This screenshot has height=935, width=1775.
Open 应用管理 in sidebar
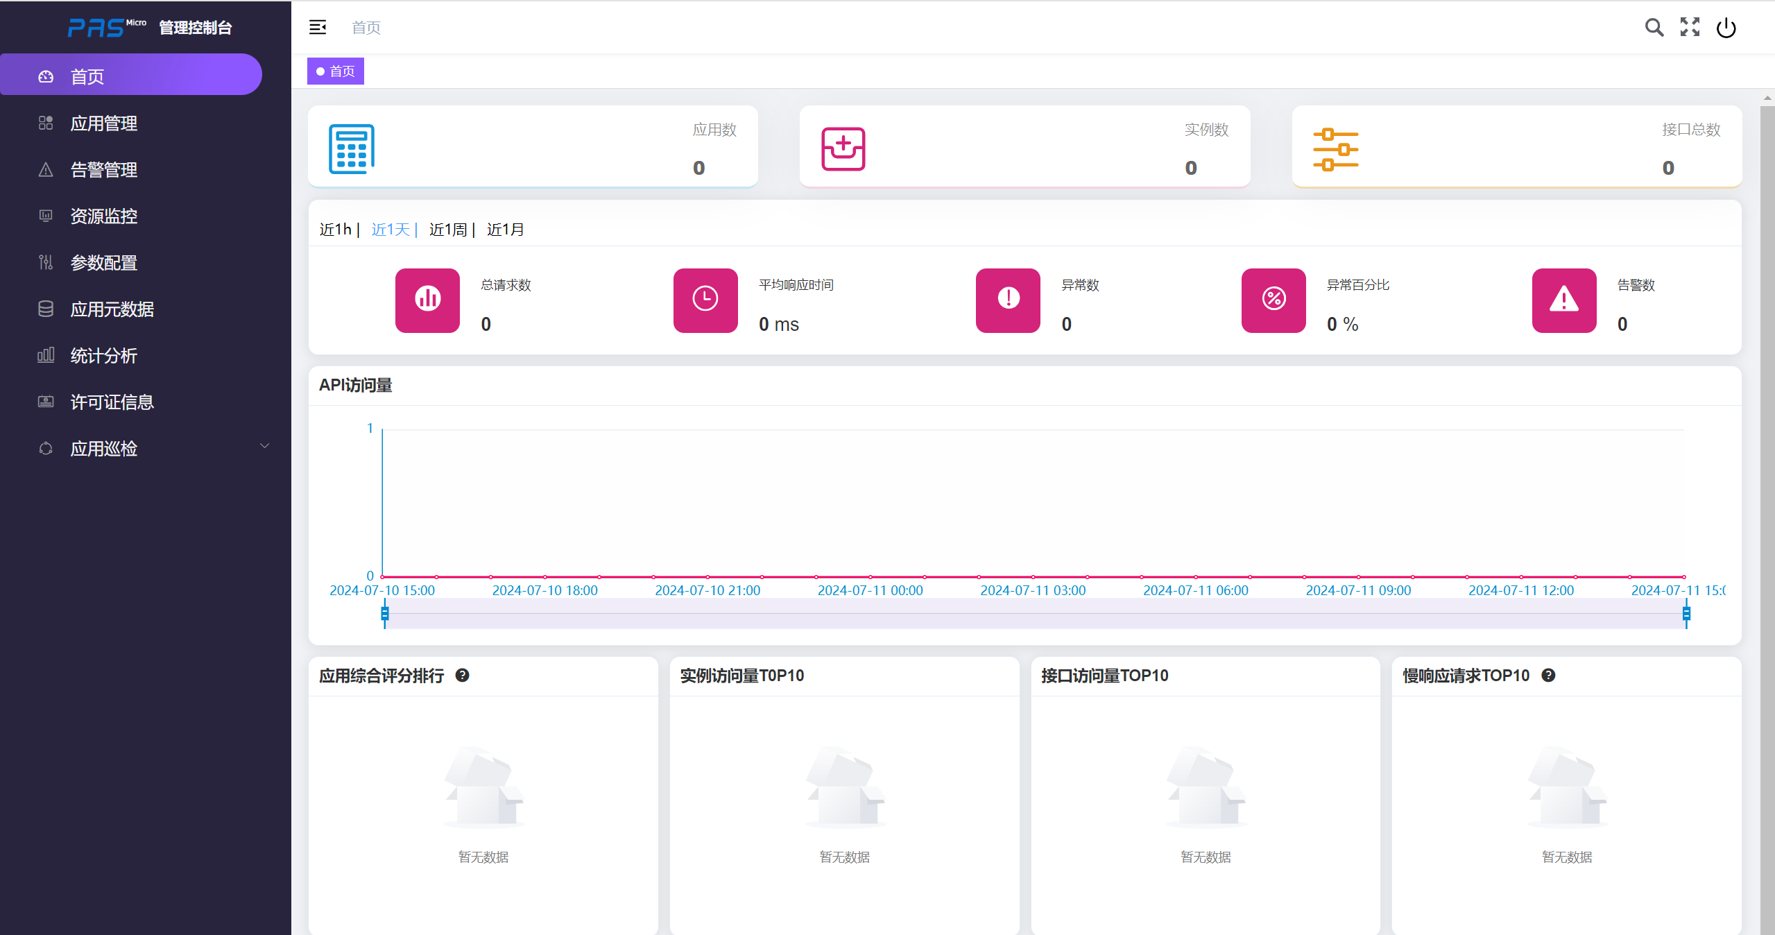[x=104, y=123]
